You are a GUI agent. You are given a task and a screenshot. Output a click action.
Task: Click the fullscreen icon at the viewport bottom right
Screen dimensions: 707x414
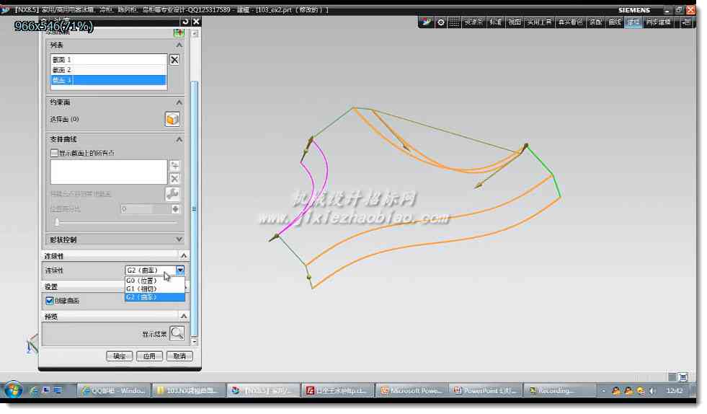(x=682, y=377)
